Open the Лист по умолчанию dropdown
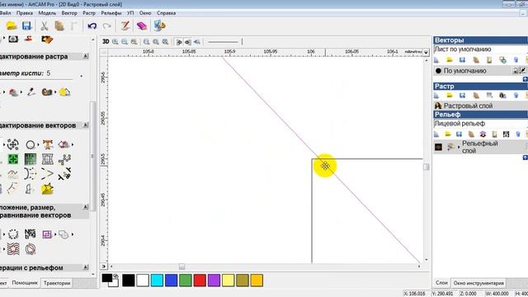The image size is (528, 297). [480, 49]
